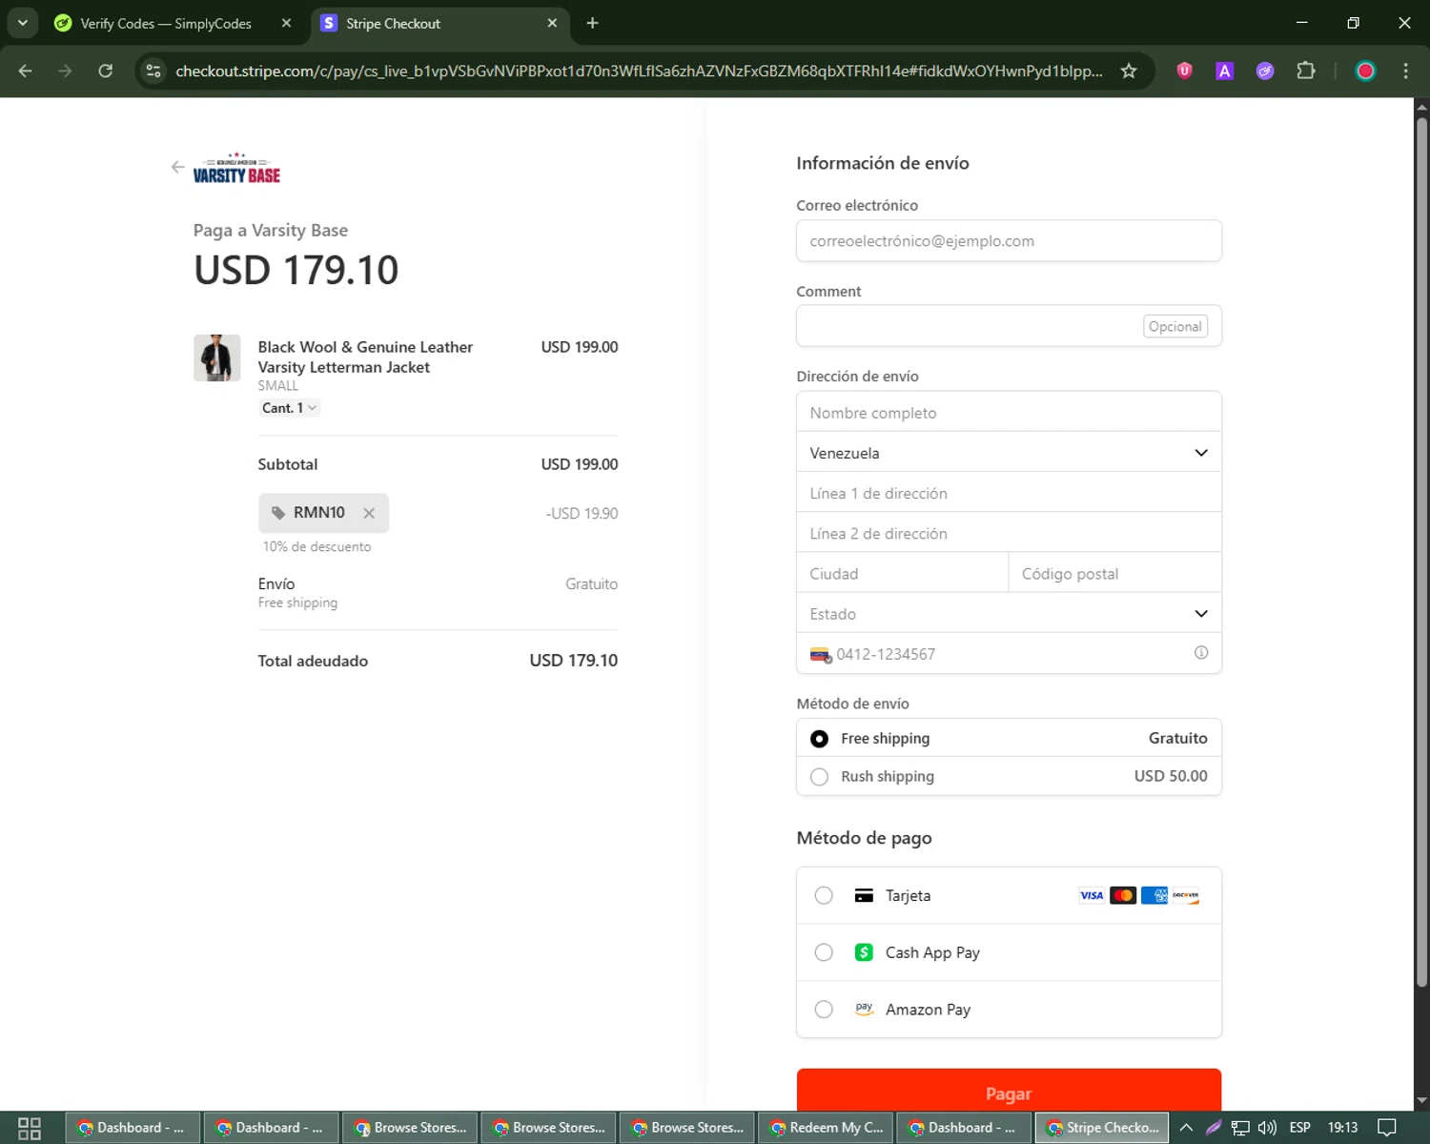Click the ESP language indicator
1430x1144 pixels.
pos(1299,1128)
